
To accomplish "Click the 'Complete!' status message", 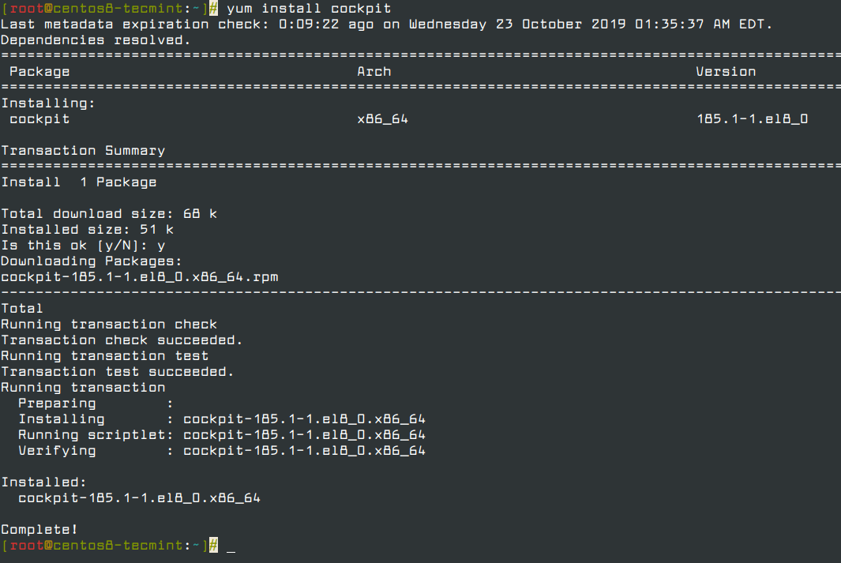I will coord(39,530).
